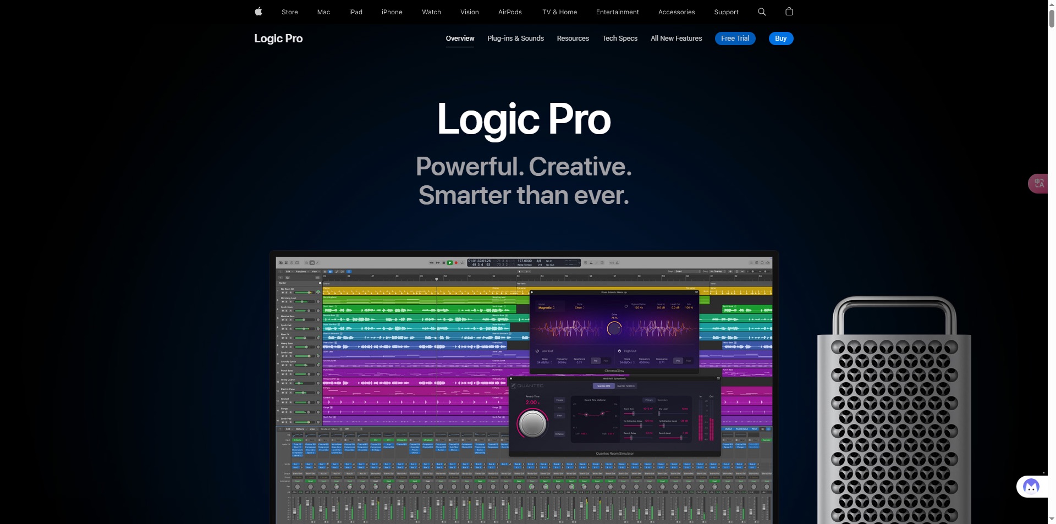Open the Support menu item
This screenshot has height=524, width=1056.
[726, 12]
